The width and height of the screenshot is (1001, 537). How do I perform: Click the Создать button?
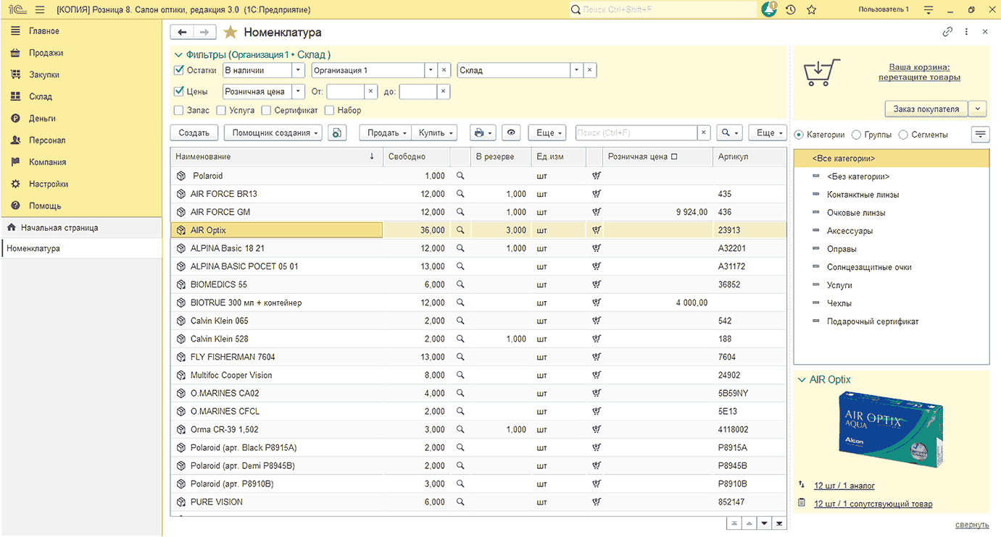(194, 132)
